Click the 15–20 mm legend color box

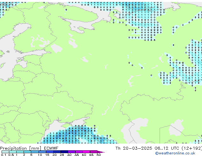click(x=50, y=152)
